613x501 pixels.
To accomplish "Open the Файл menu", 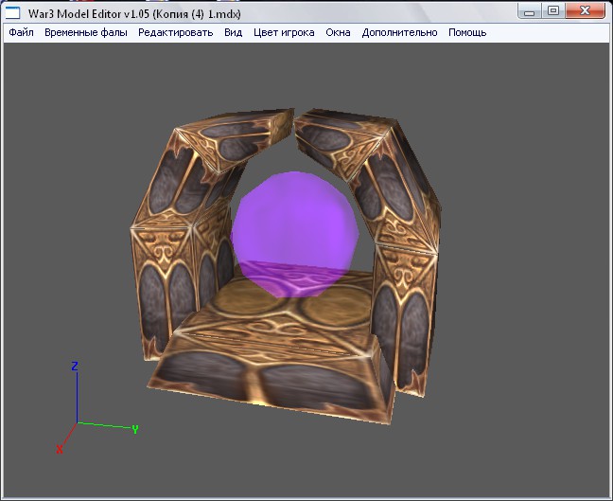I will [x=21, y=32].
